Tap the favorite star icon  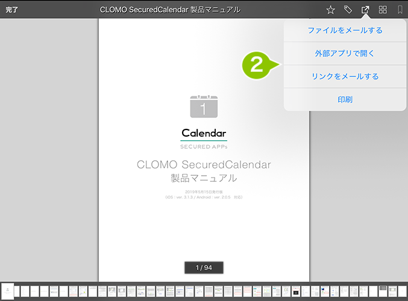(330, 10)
